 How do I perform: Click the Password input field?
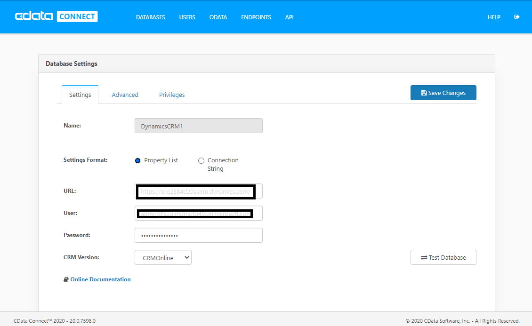click(199, 235)
